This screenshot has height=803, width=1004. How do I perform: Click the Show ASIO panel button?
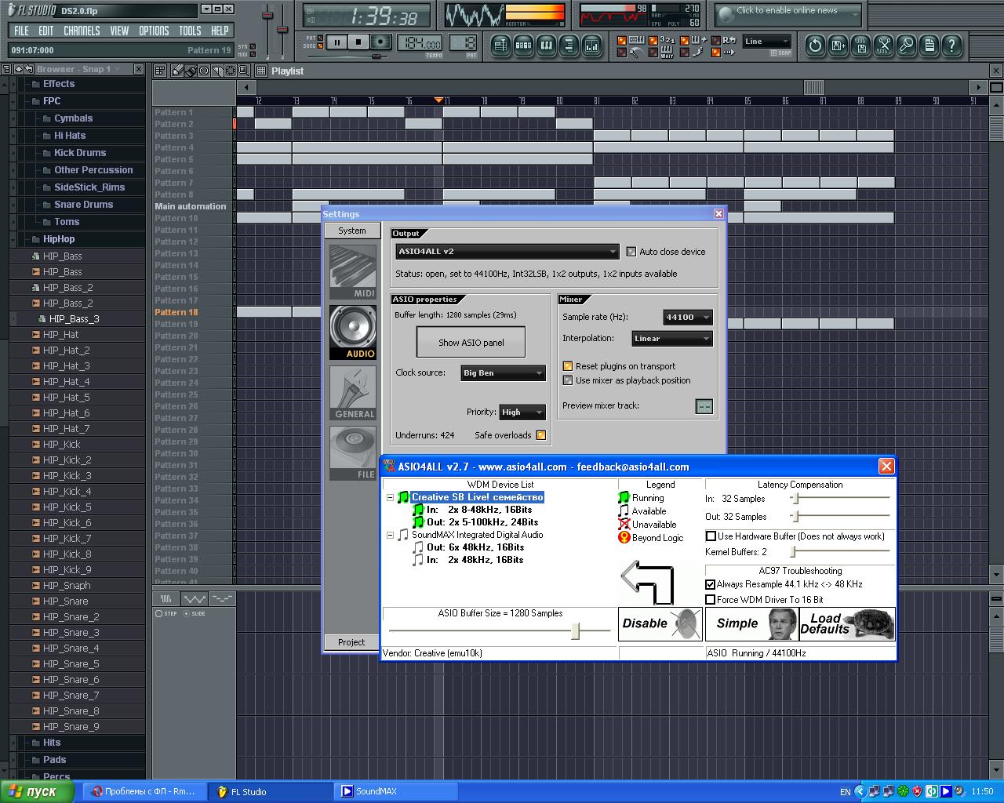pos(471,343)
